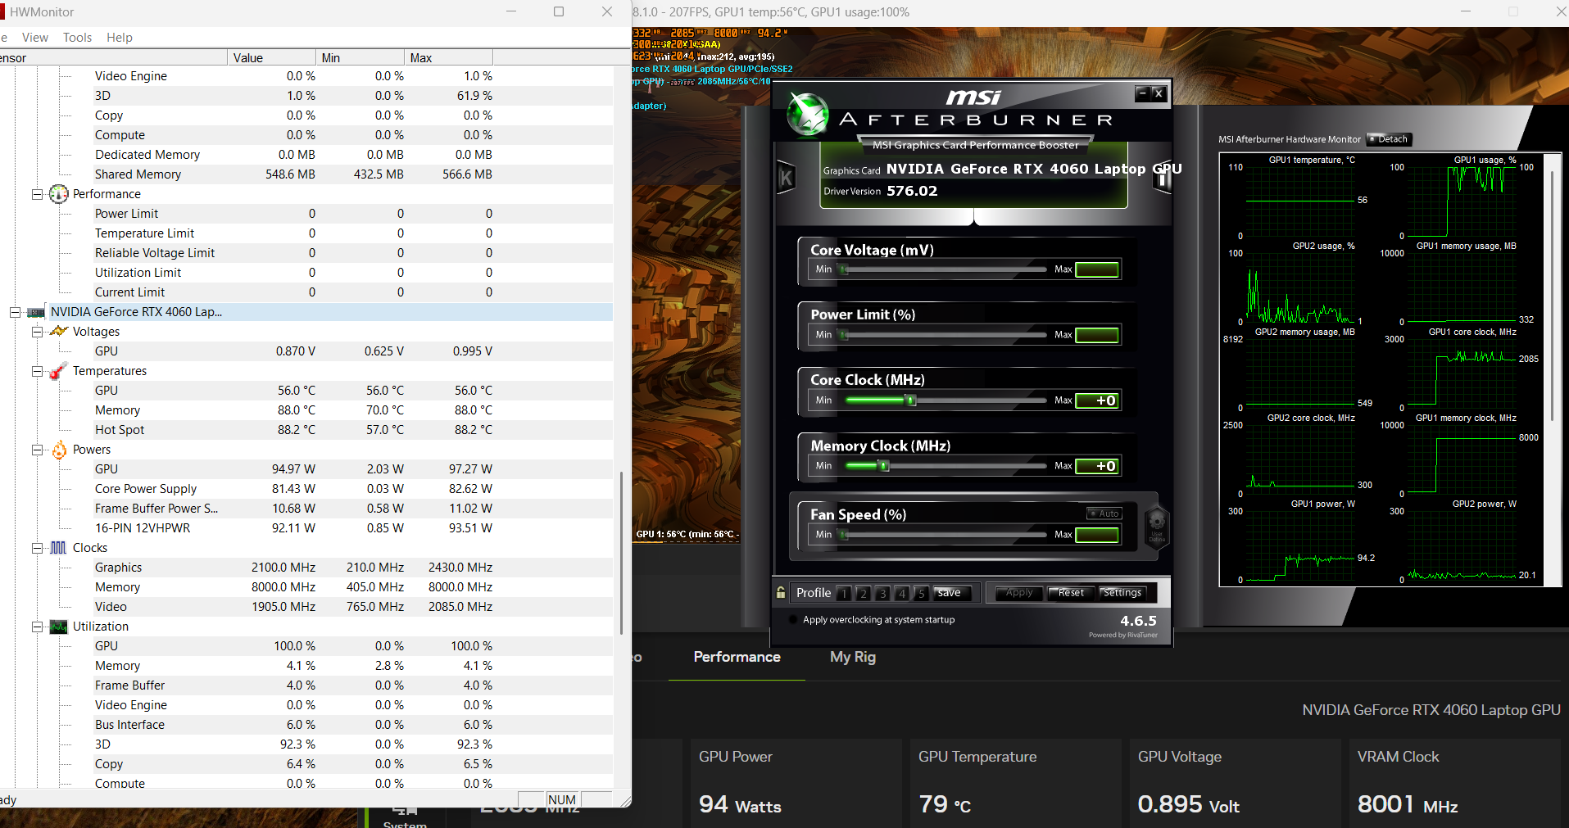Click the Max column header
This screenshot has height=828, width=1569.
pyautogui.click(x=448, y=57)
